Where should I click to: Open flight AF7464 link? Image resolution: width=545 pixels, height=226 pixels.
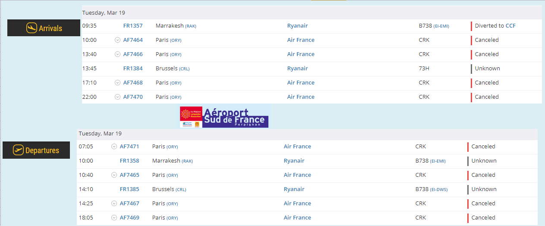pos(133,40)
